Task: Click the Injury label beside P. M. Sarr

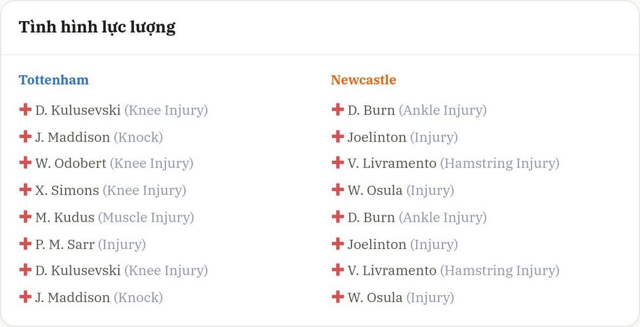Action: coord(122,245)
